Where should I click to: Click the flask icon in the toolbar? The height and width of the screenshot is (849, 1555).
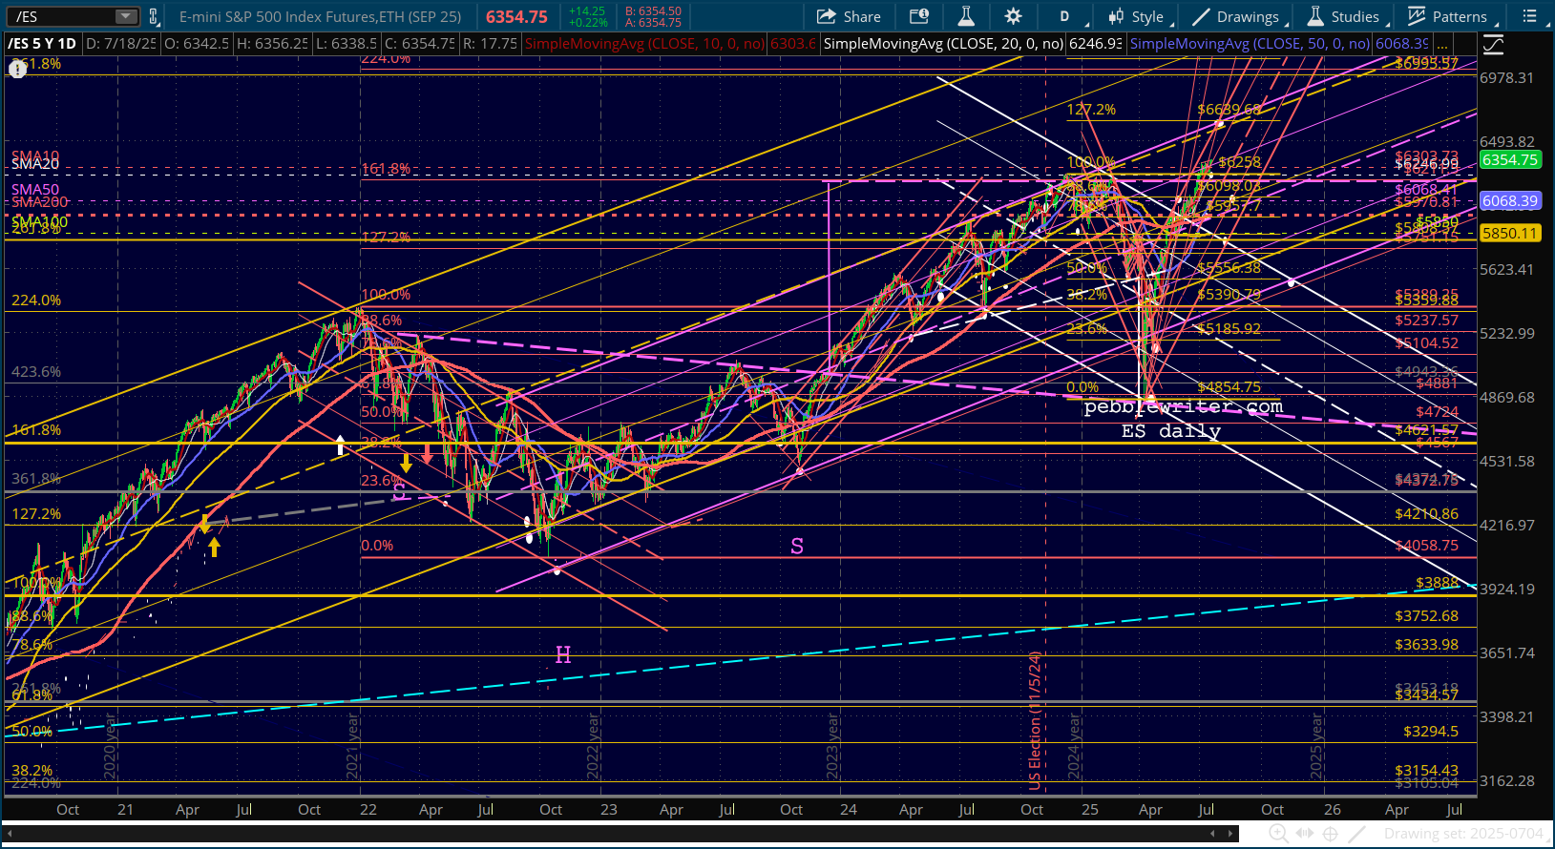965,16
